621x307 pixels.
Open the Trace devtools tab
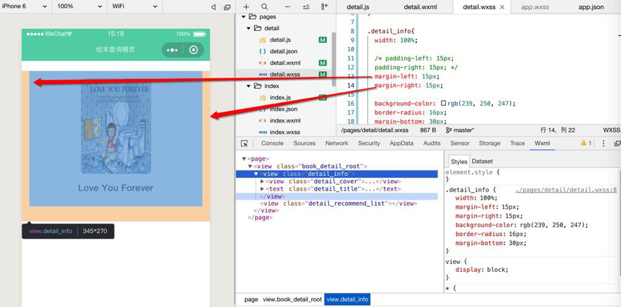pyautogui.click(x=517, y=143)
